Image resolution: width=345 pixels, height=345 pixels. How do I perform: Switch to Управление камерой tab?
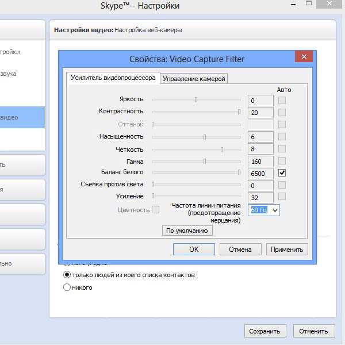(x=194, y=79)
